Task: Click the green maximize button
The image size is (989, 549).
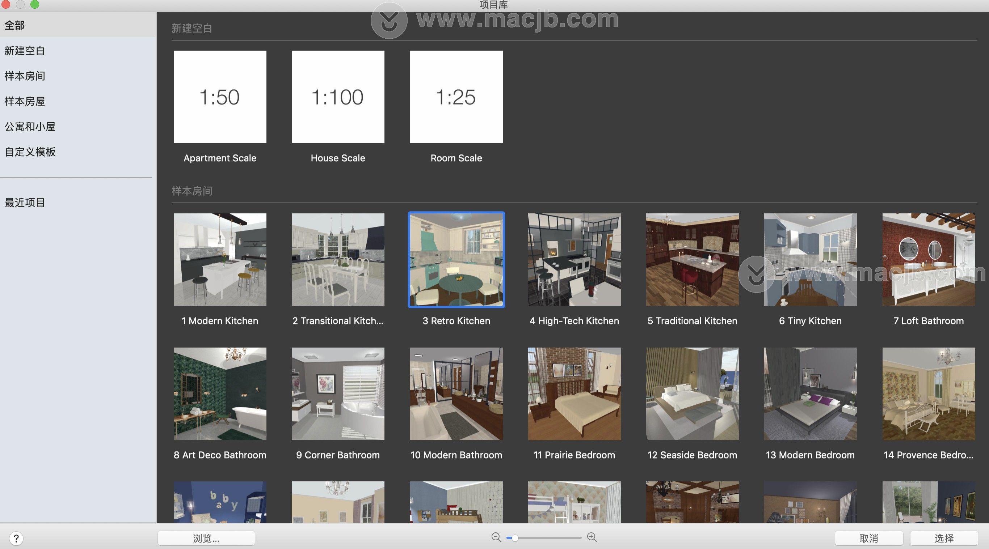Action: click(34, 5)
